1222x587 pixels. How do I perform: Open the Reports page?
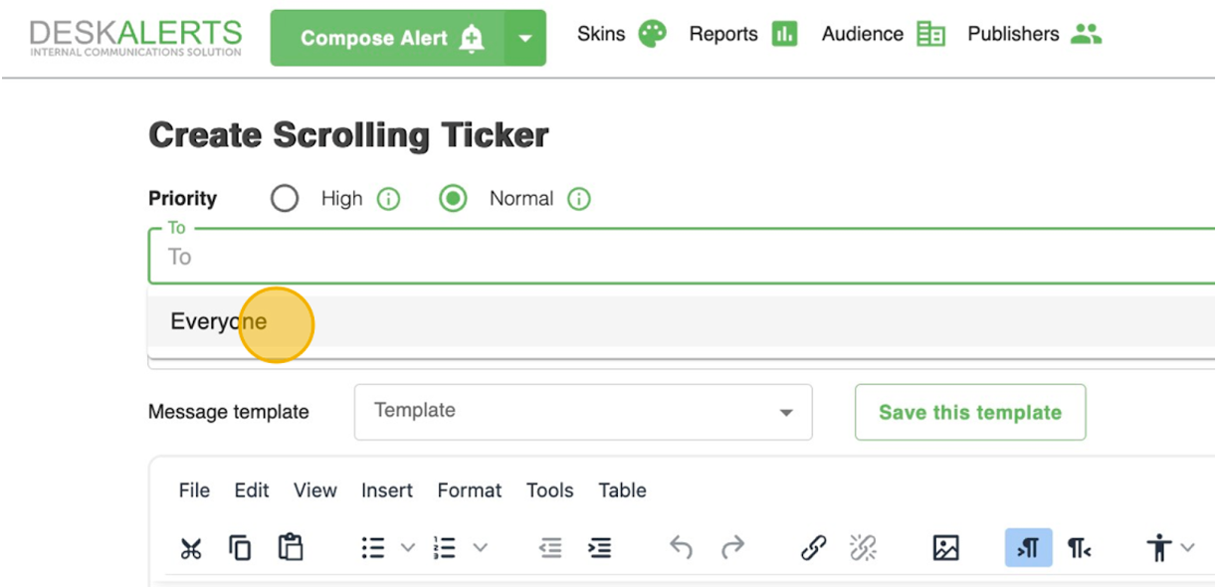click(742, 34)
